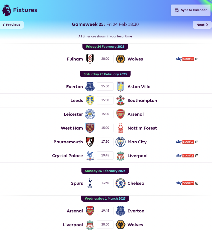Click the Chelsea club badge
The image size is (212, 231).
120,183
